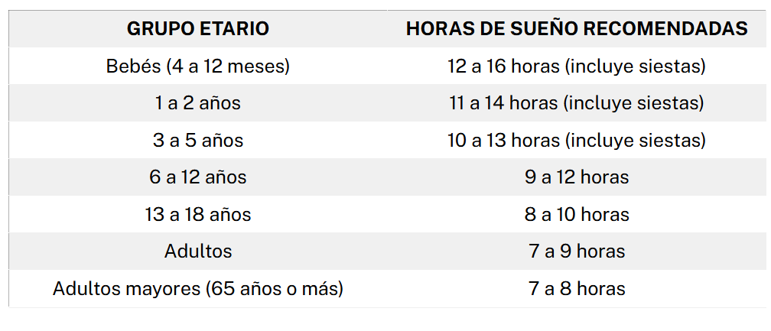Select the 7 a 8 horas cell
This screenshot has height=331, width=771.
tap(576, 288)
